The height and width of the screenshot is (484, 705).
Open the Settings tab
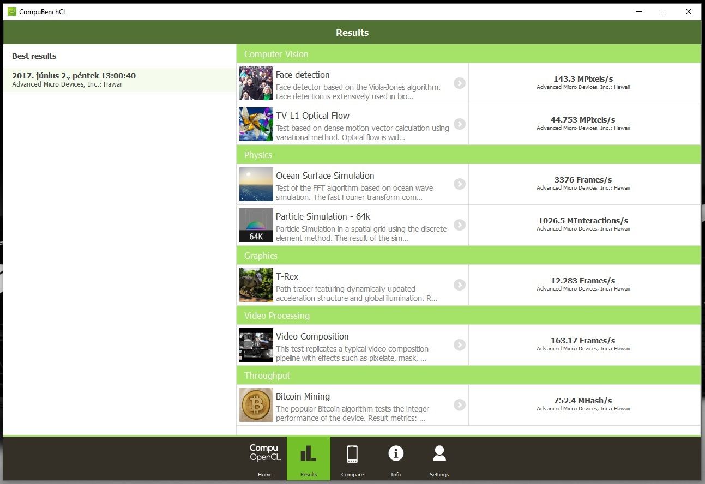(x=439, y=458)
